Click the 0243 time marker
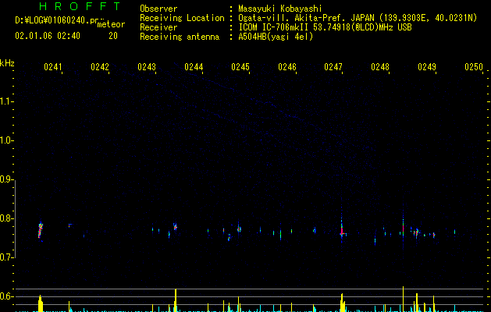Screen dimensions: 491x312 coord(147,66)
